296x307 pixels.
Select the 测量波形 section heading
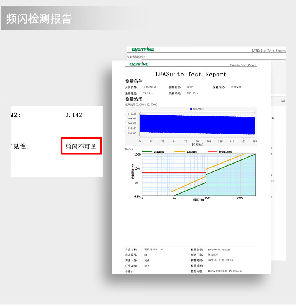coord(134,99)
